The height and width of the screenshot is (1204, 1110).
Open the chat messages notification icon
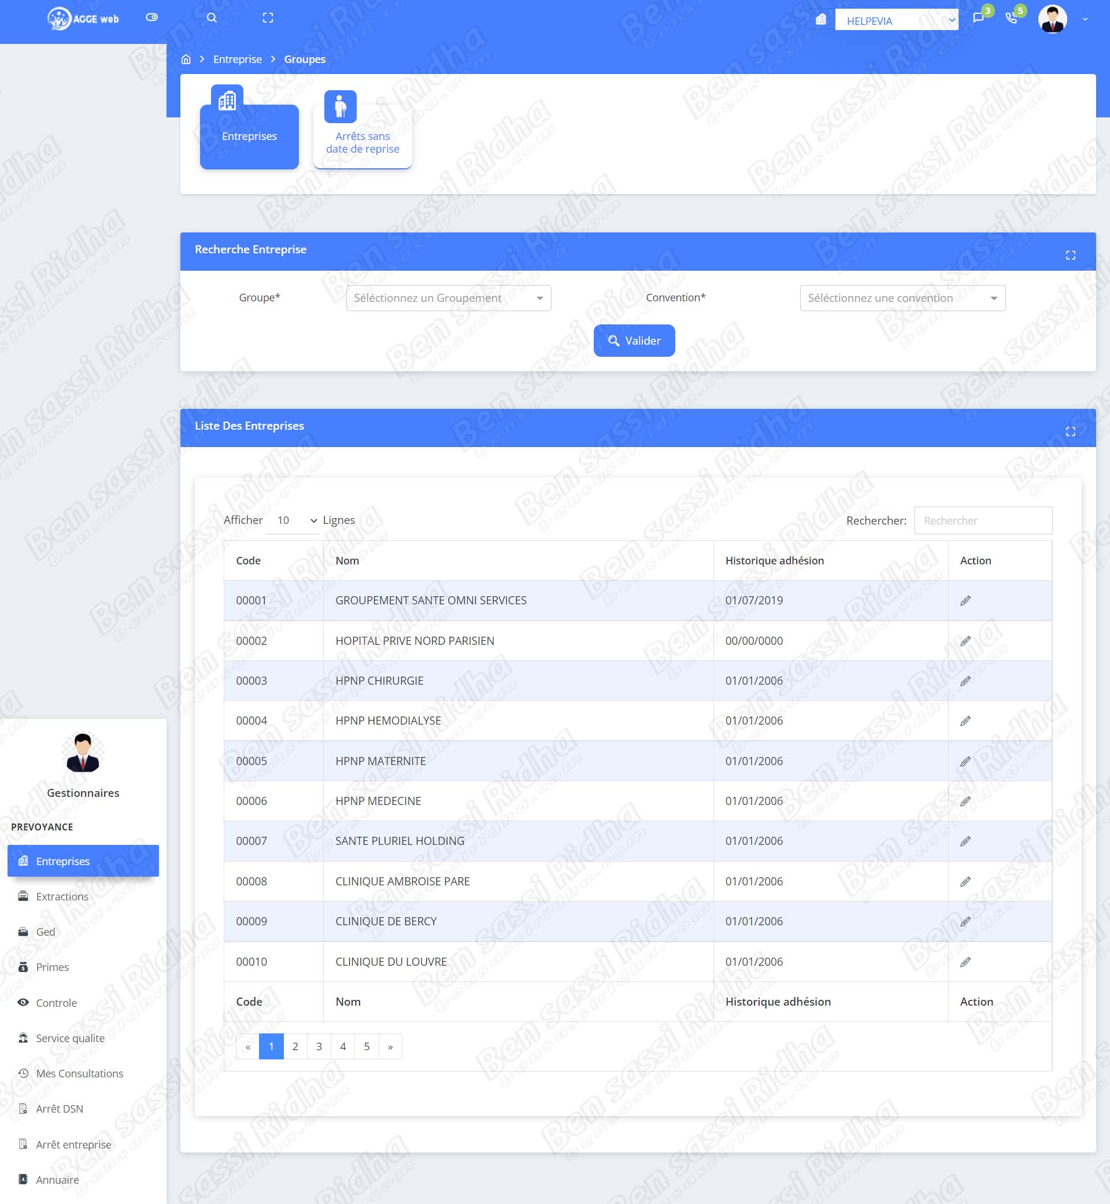pyautogui.click(x=978, y=18)
